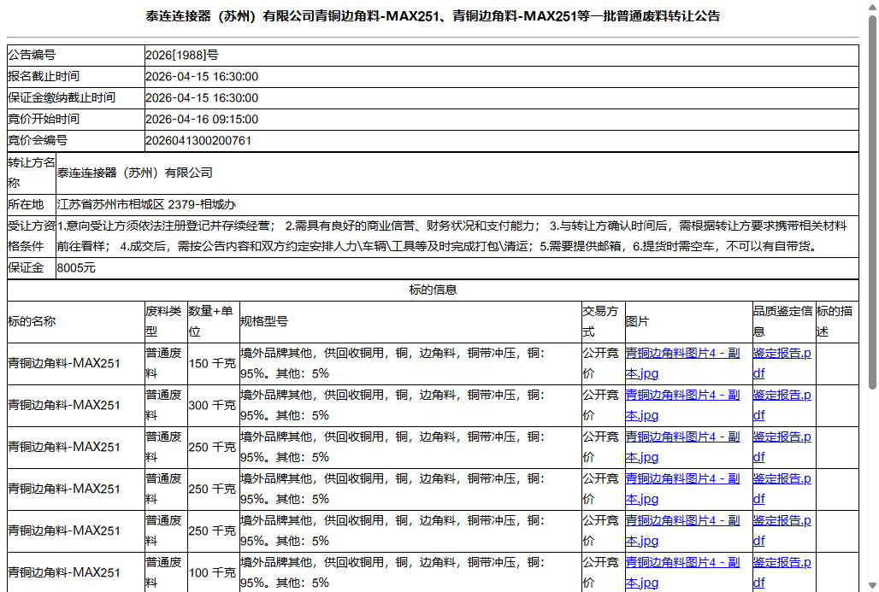Click the 规格型号 description in the 300 千克 row
The width and height of the screenshot is (879, 592).
(392, 405)
